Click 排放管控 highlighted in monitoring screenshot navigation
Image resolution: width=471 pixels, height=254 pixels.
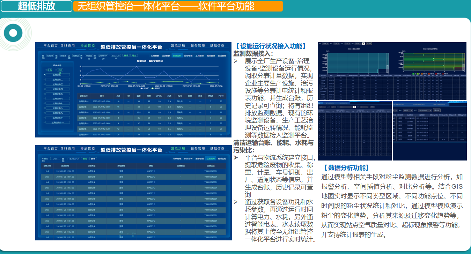click(88, 45)
